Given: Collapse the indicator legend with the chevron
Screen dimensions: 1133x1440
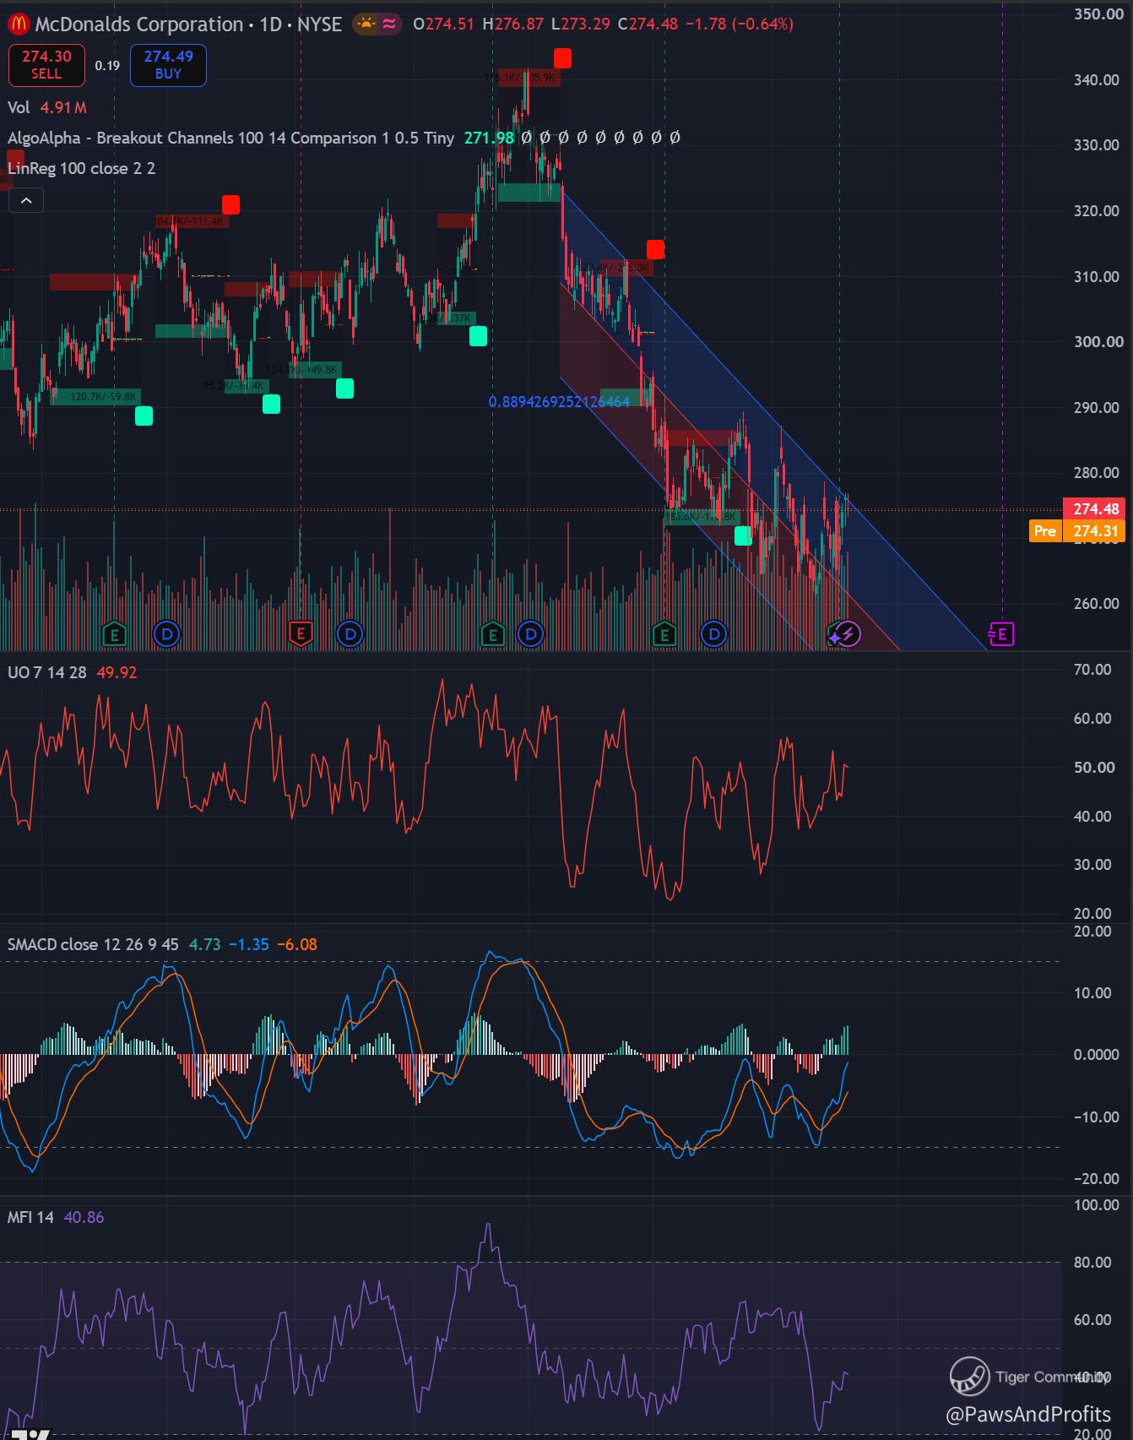Looking at the screenshot, I should [x=26, y=201].
